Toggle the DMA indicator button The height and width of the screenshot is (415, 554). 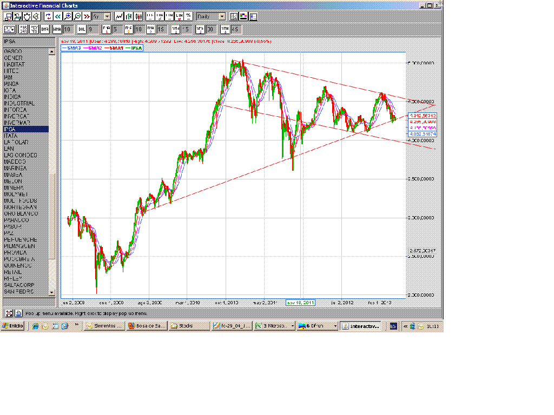pos(44,29)
